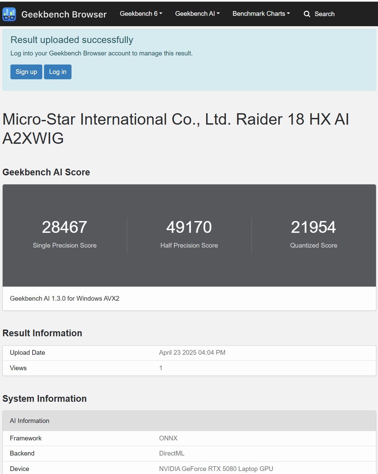The height and width of the screenshot is (474, 378).
Task: Click the Device row label
Action: (19, 469)
